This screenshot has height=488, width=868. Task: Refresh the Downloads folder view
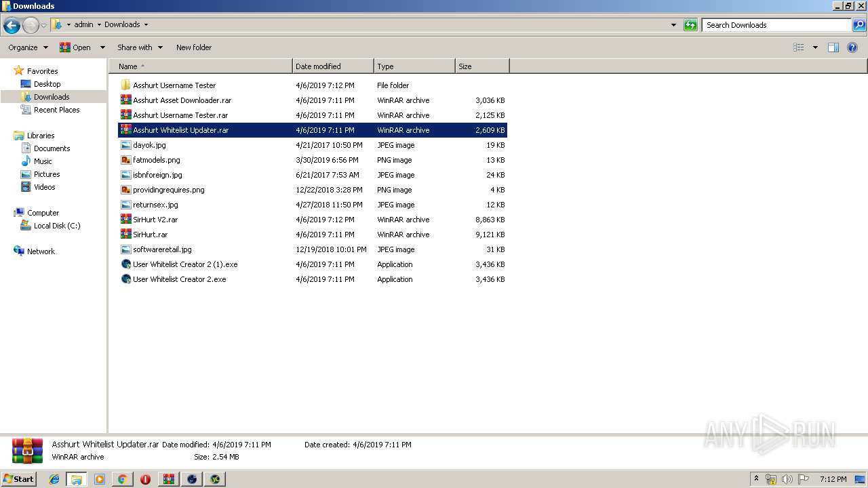coord(690,25)
